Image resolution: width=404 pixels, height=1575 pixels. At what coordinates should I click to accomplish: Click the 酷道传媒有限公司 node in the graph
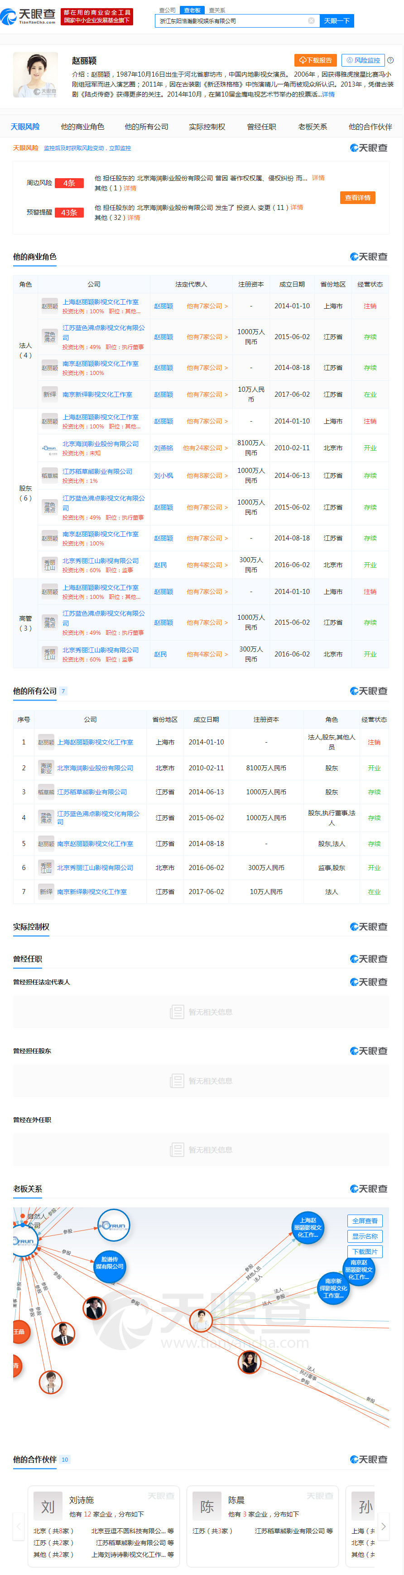pos(110,1263)
